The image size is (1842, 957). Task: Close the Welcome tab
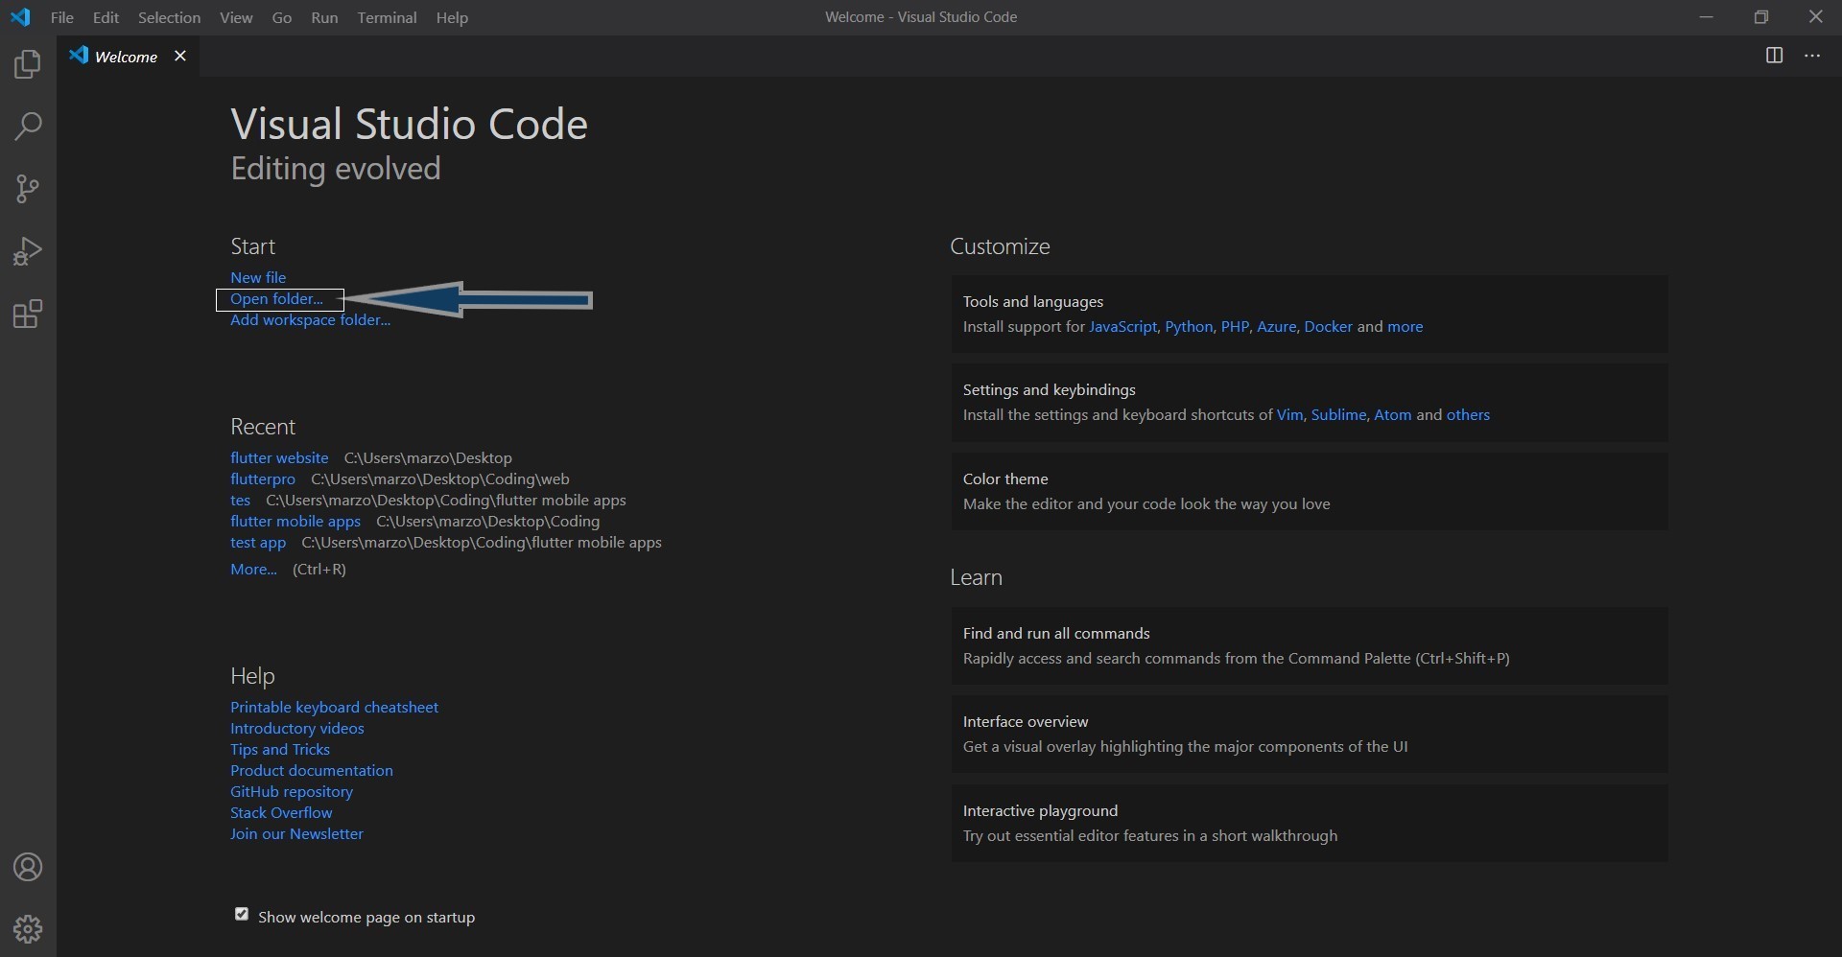pos(179,57)
